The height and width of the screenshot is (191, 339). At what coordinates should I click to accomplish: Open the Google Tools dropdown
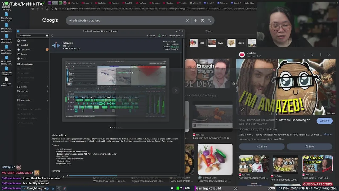point(209,31)
